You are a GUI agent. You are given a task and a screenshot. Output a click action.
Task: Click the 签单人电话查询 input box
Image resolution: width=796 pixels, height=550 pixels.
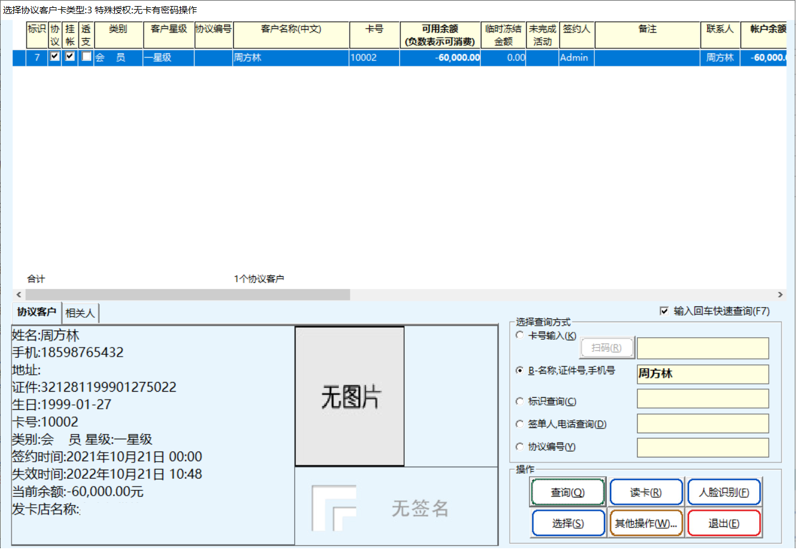click(703, 423)
